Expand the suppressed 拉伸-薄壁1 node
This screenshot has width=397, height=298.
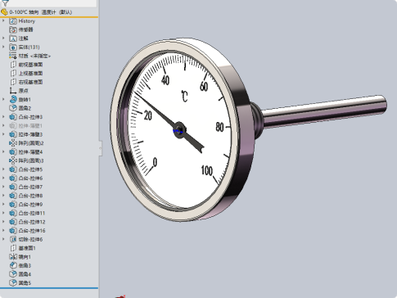click(x=3, y=126)
